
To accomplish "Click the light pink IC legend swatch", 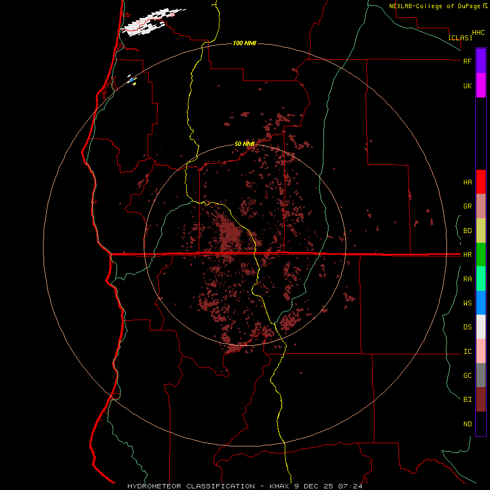I will (481, 351).
